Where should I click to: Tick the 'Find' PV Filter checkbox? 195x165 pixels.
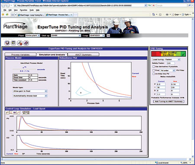154,70
